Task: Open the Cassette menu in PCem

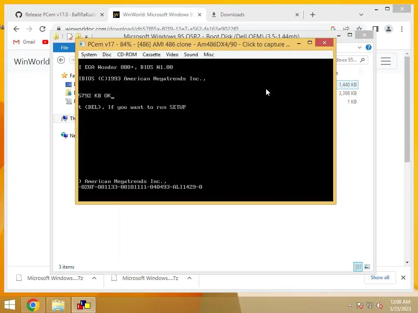Action: pos(151,55)
